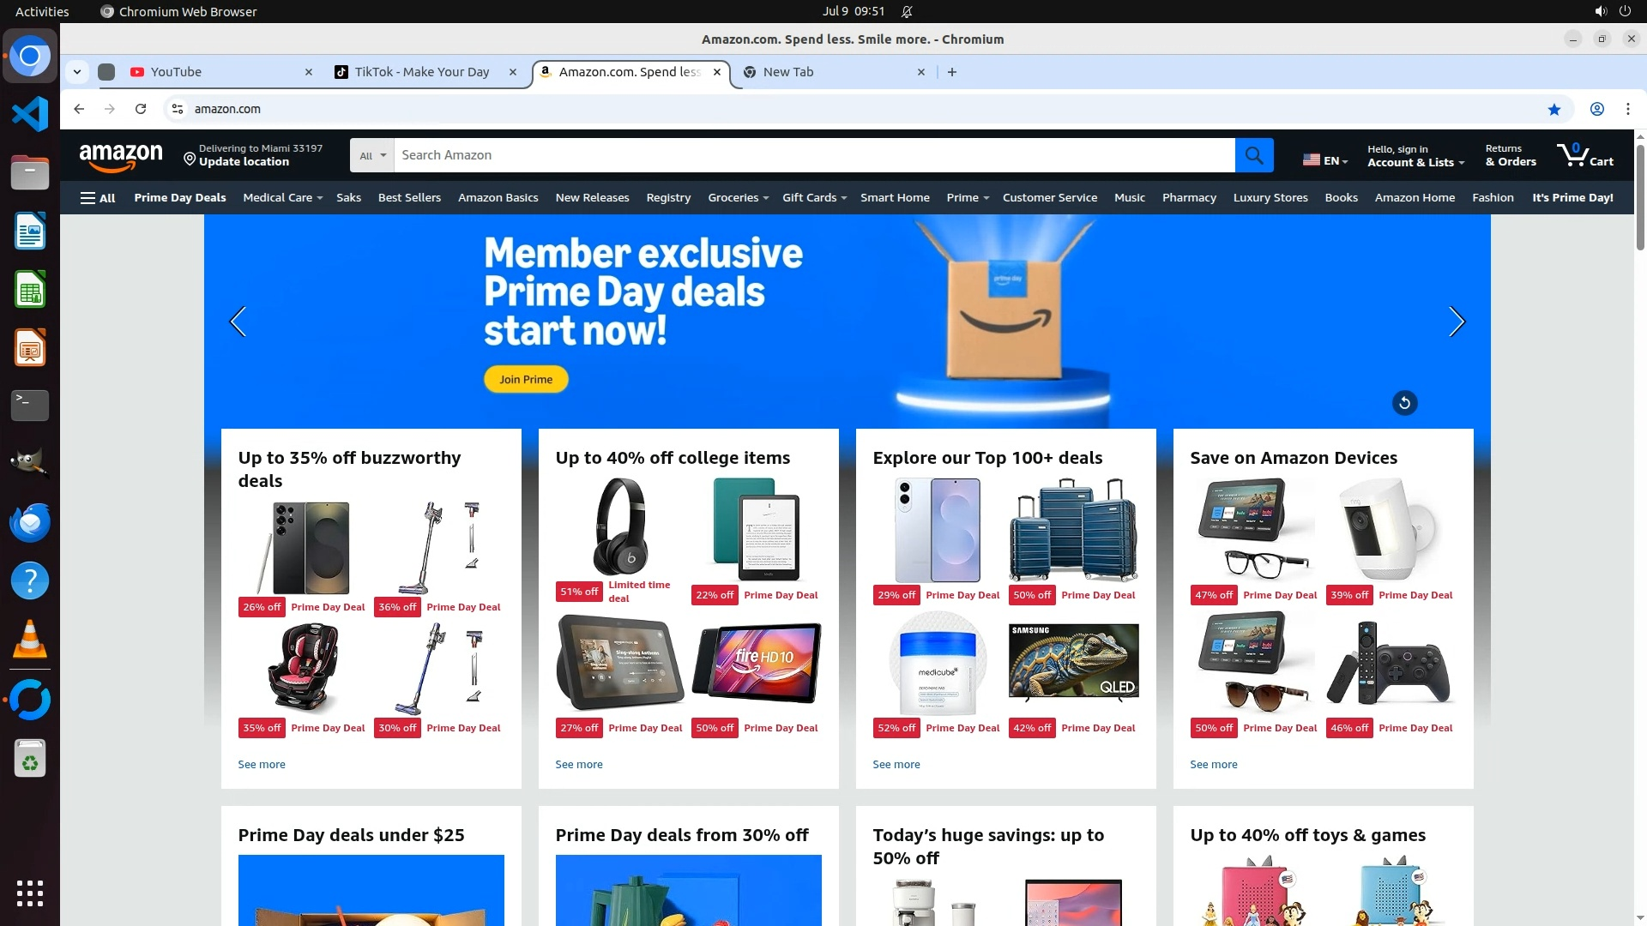Click the banner replay circular button
1647x926 pixels.
(1404, 403)
